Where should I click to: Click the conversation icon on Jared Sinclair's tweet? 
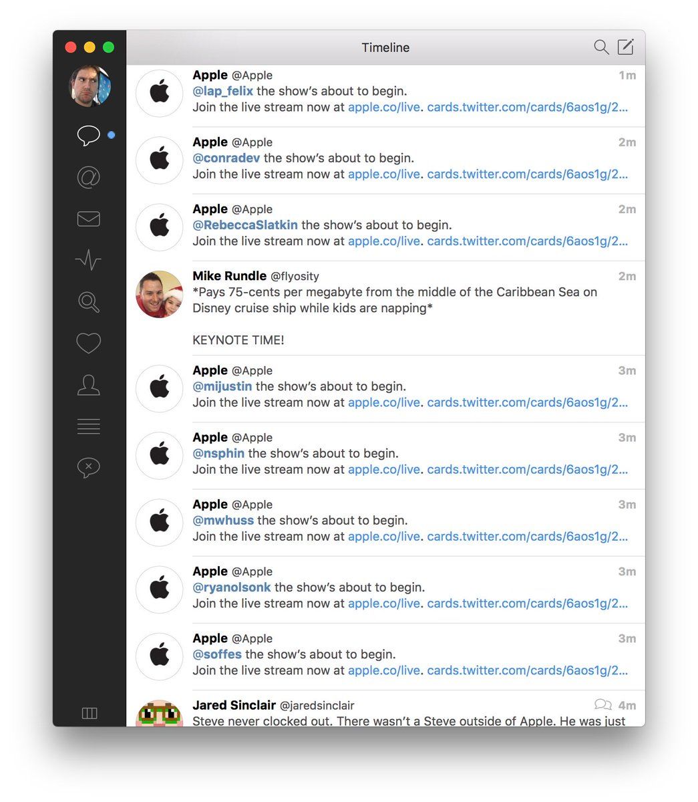coord(602,704)
